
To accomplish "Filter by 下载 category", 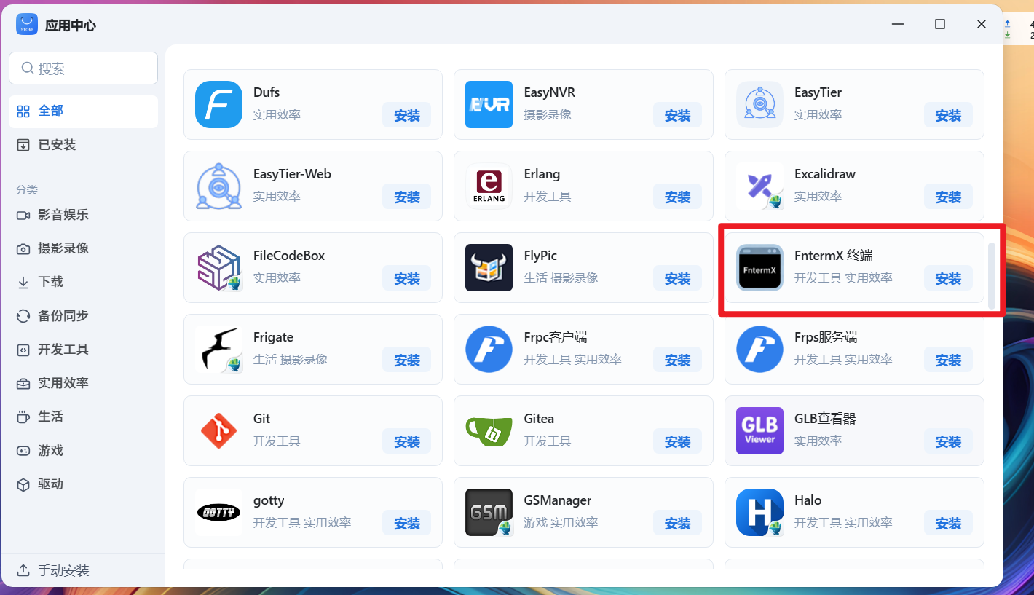I will click(83, 282).
